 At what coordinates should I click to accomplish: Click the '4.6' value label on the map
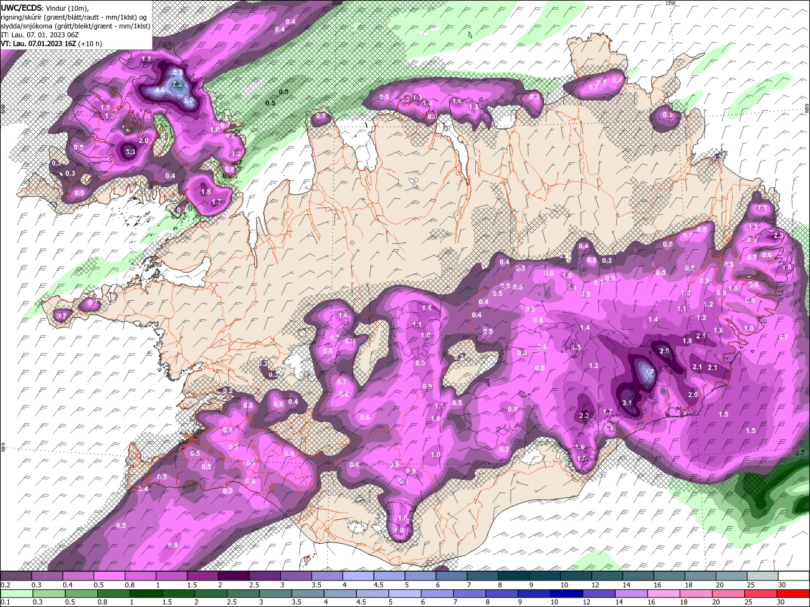pos(160,90)
